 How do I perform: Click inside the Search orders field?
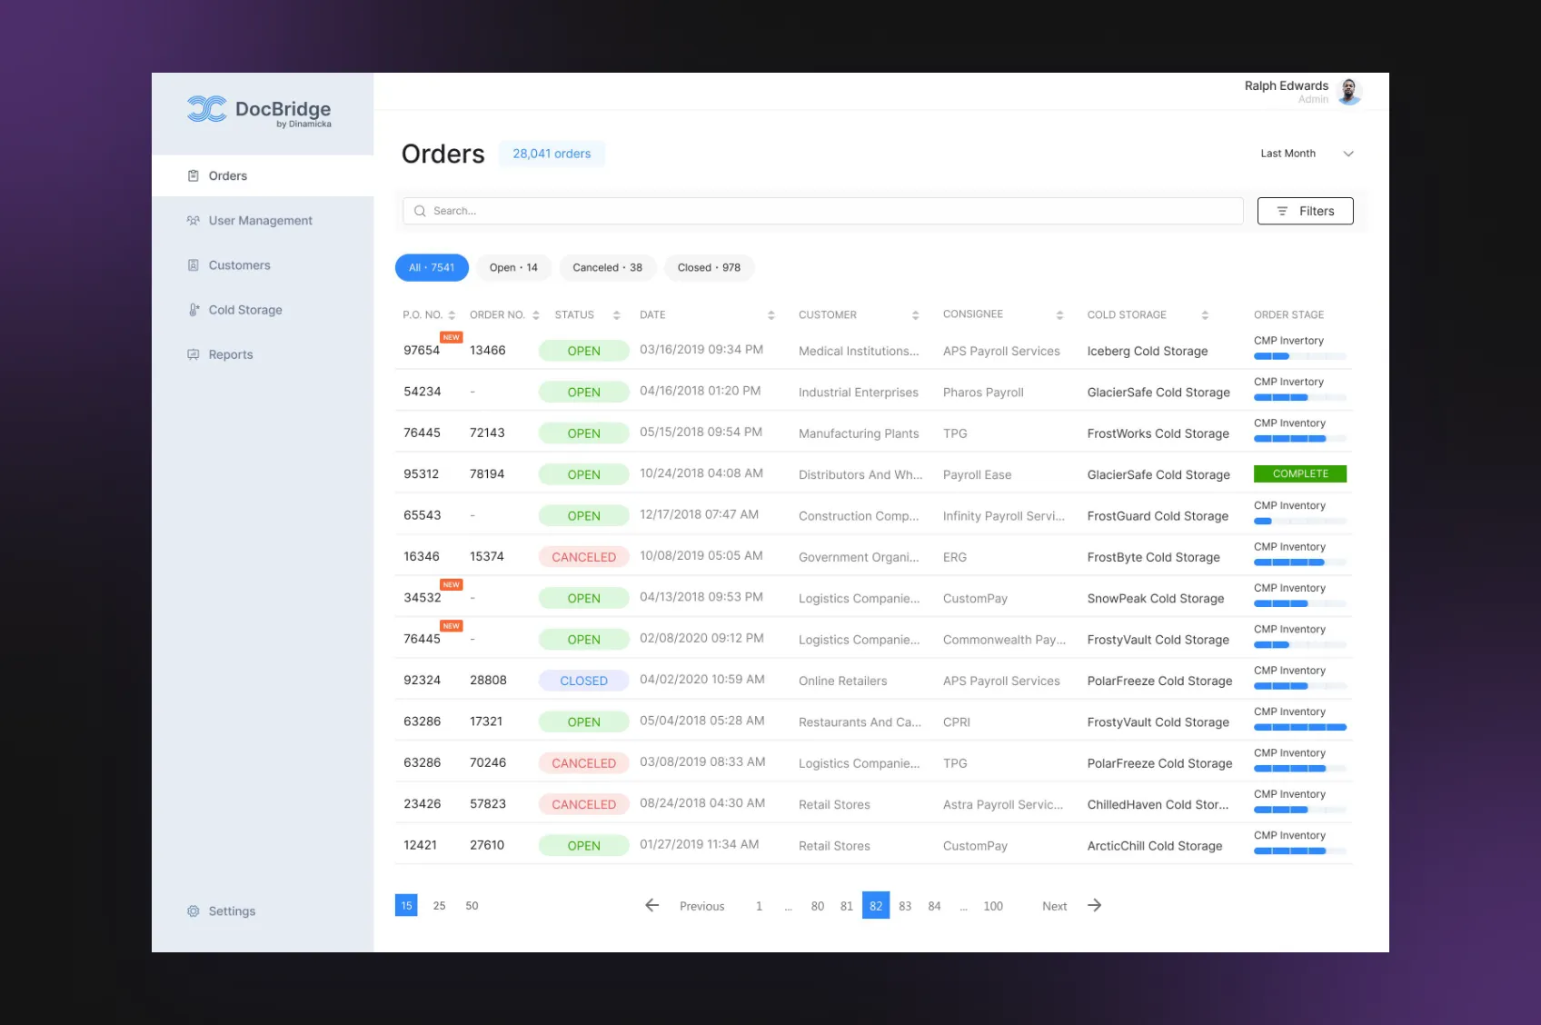point(822,211)
